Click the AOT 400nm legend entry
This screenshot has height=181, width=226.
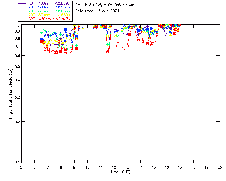(x=44, y=3)
